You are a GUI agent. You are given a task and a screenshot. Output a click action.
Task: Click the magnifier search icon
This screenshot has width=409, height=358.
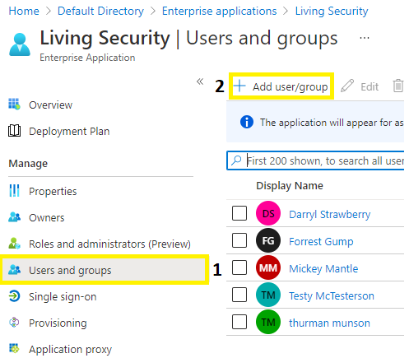236,160
